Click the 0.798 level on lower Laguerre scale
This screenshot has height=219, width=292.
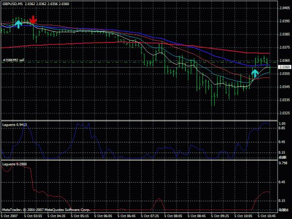[x=283, y=163]
